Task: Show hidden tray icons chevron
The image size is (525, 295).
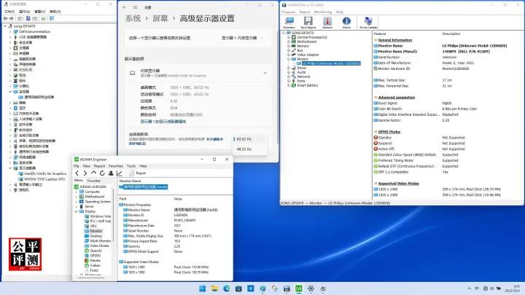Action: coord(469,288)
